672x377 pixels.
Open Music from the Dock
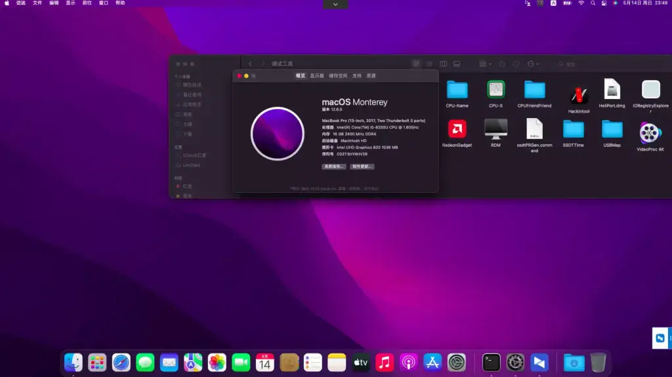click(385, 363)
